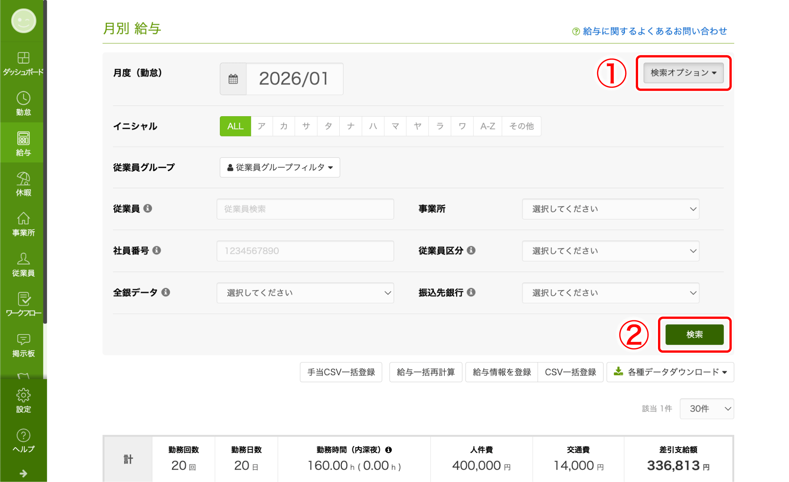The image size is (789, 482).
Task: Click the info icon next to 勤務時間（内深夜）
Action: (389, 450)
